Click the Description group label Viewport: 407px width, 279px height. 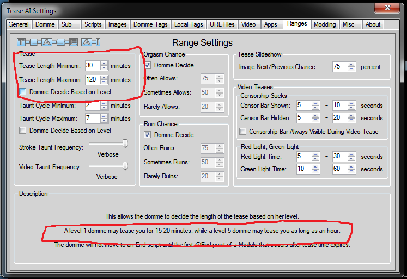coord(33,194)
